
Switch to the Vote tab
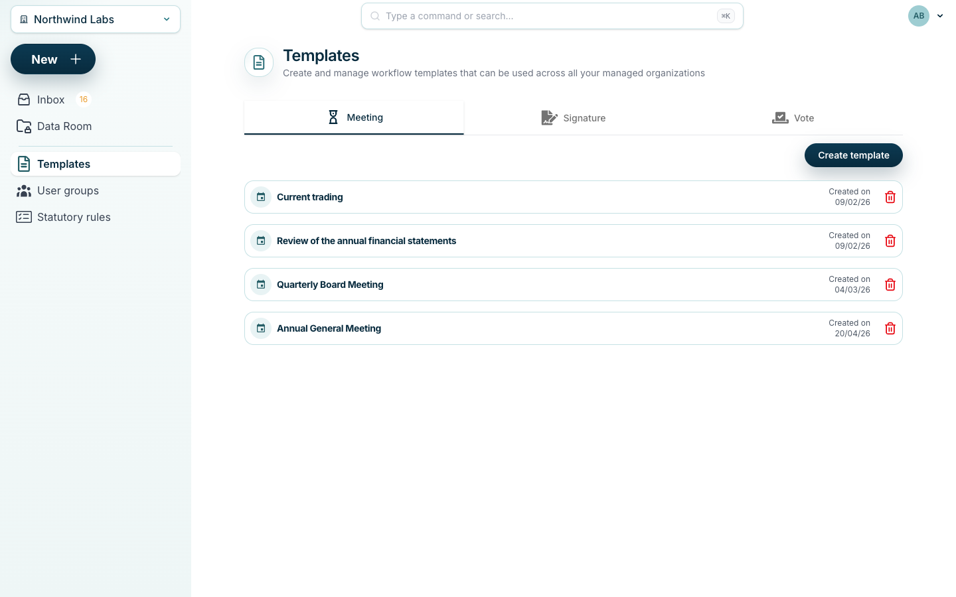click(x=793, y=118)
